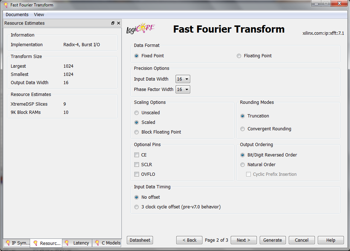Switch to the IP Symbol tab

[x=17, y=243]
